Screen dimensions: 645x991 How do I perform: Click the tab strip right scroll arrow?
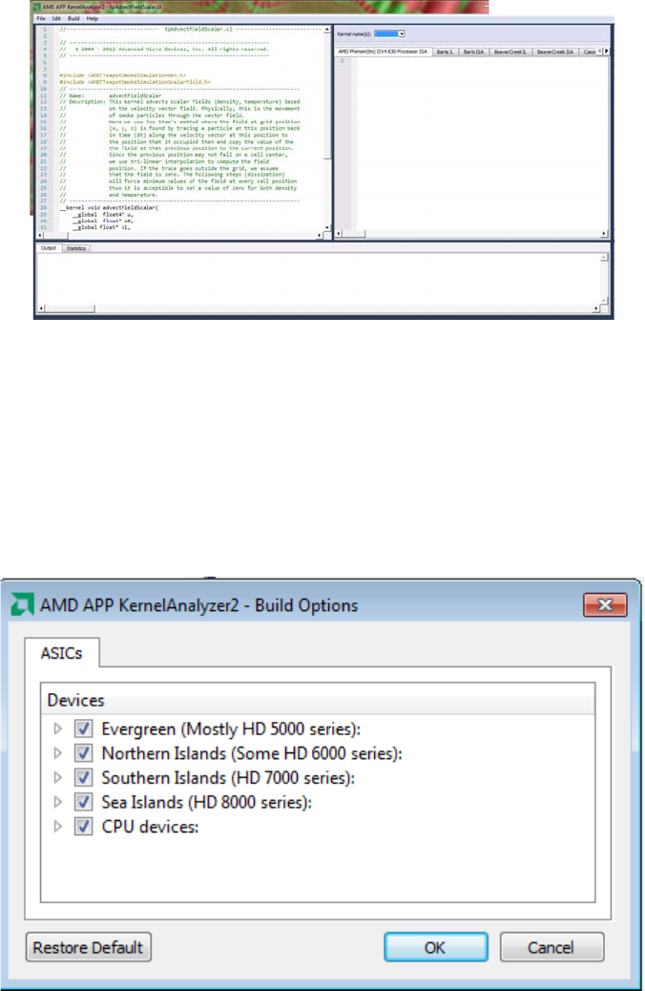coord(607,52)
